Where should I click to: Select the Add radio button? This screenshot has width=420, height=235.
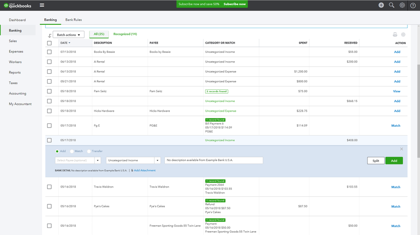(x=57, y=151)
